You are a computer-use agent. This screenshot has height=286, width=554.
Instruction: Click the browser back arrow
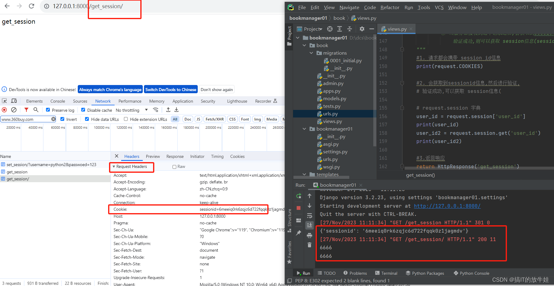[x=7, y=6]
